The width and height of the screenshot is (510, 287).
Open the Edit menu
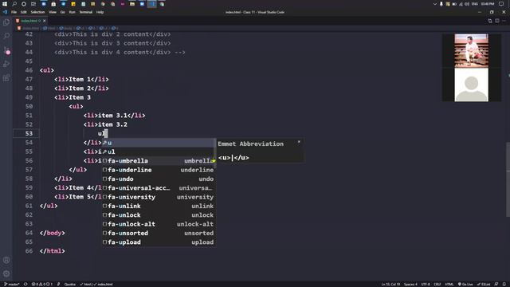click(x=23, y=12)
